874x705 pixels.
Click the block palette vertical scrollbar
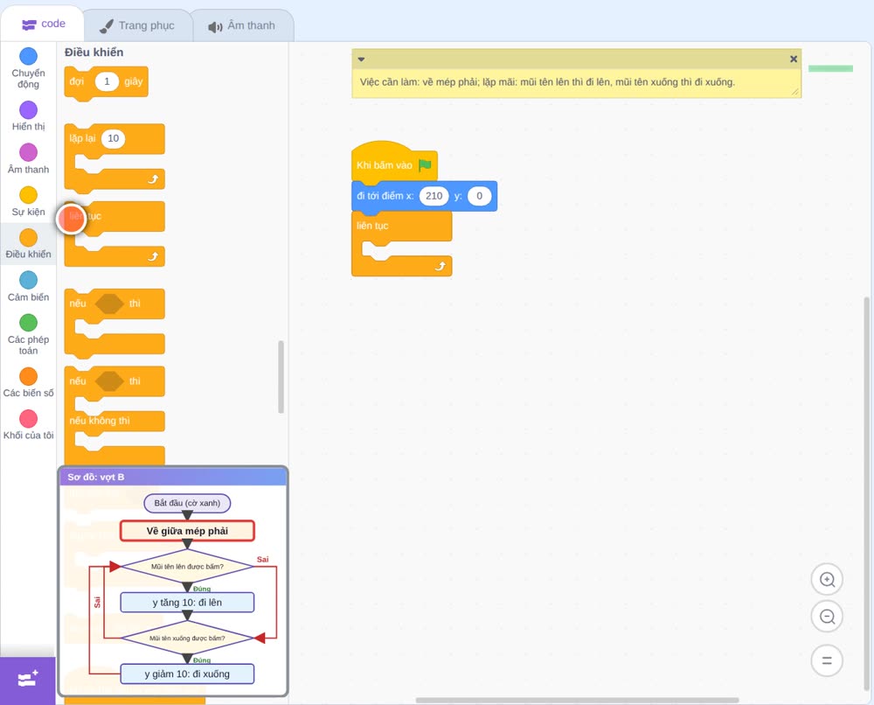281,377
